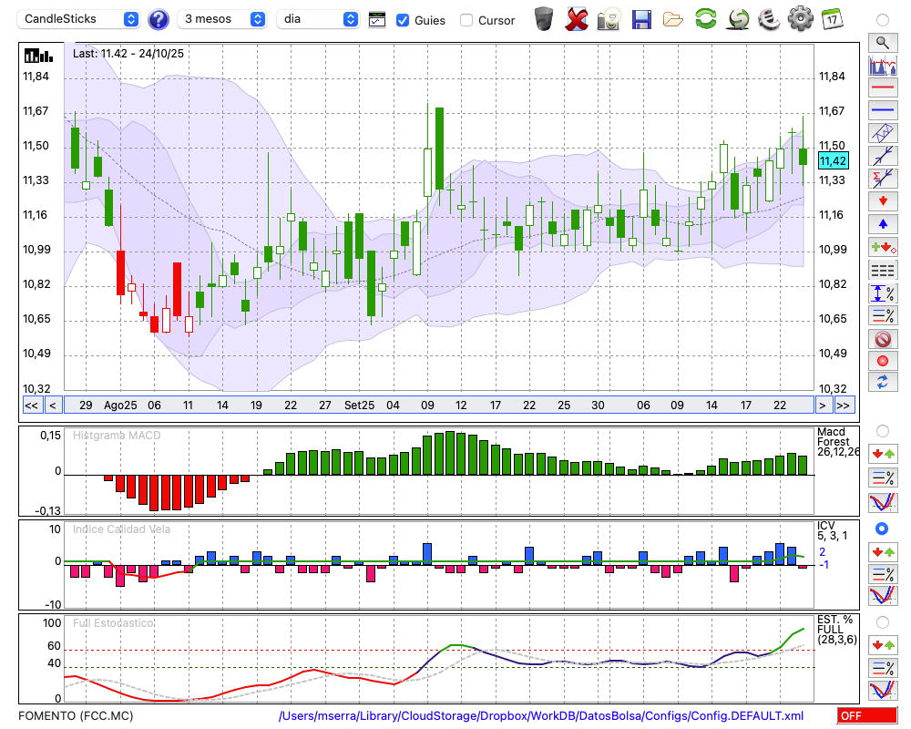
Task: Select the red horizontal line drawing tool
Action: pos(882,88)
